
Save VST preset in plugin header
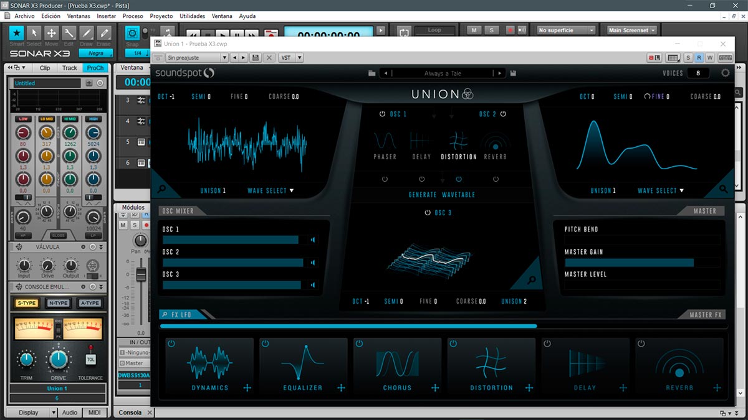pos(256,57)
